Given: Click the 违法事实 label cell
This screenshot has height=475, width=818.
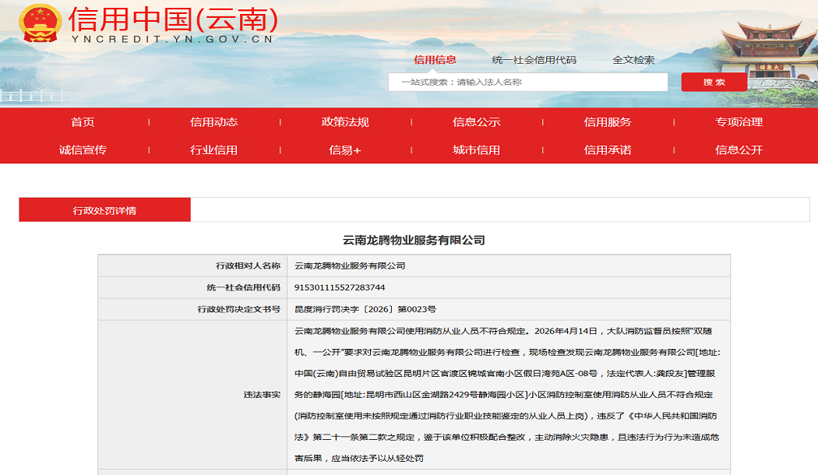Looking at the screenshot, I should coord(192,395).
